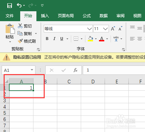145x132 pixels.
Task: Open the 复制 copy dropdown arrow
Action: pos(36,33)
